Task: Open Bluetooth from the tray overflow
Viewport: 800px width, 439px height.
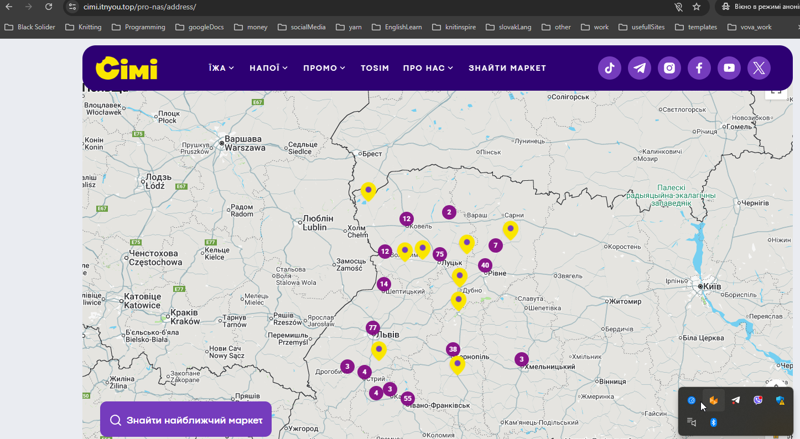Action: (x=714, y=422)
